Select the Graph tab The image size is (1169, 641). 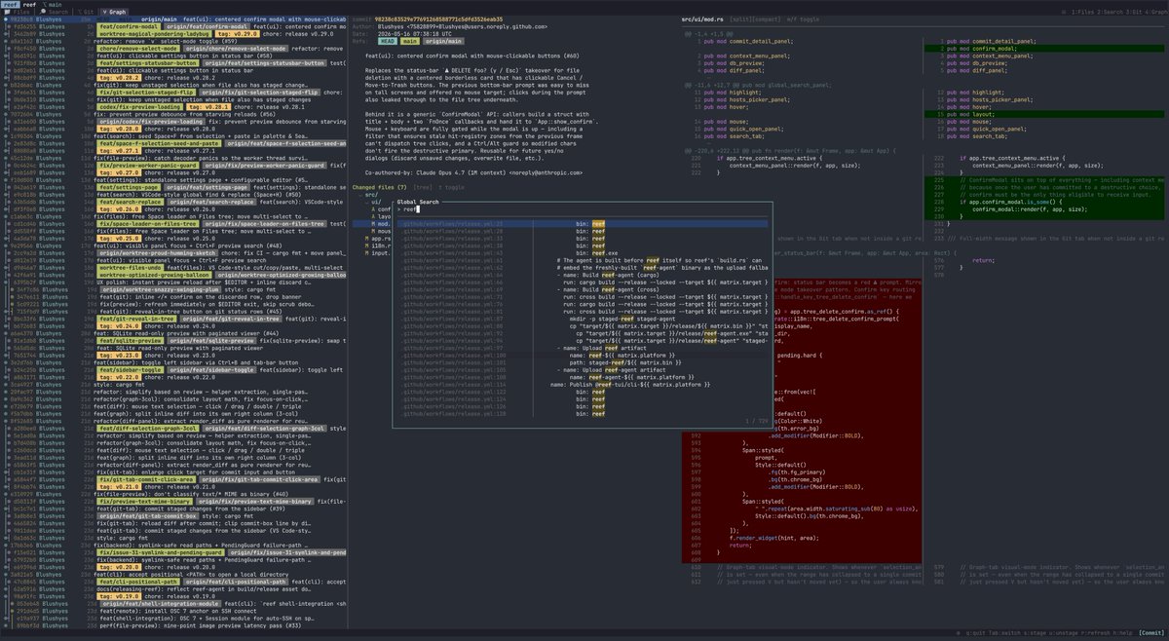(x=113, y=12)
